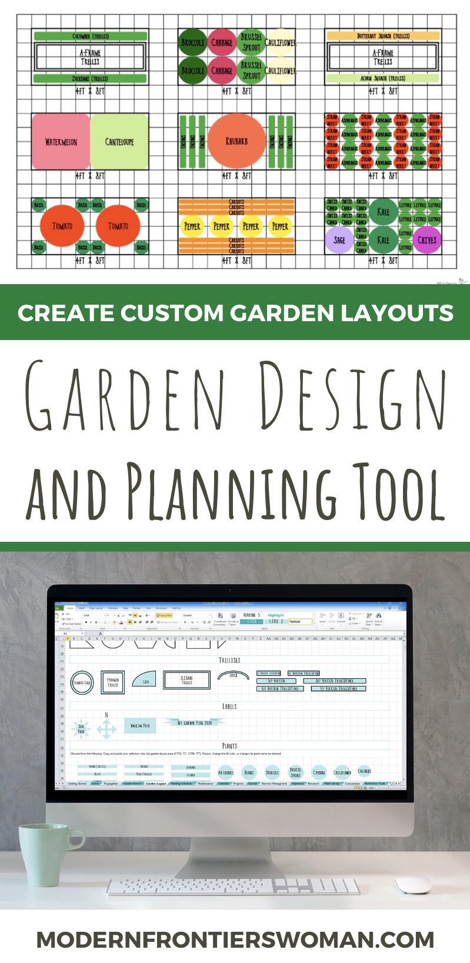Toggle bold formatting in ribbon
Viewport: 470px width, 963px height.
point(87,622)
